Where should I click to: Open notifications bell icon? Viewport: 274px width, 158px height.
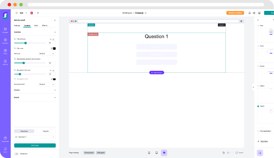click(250, 13)
